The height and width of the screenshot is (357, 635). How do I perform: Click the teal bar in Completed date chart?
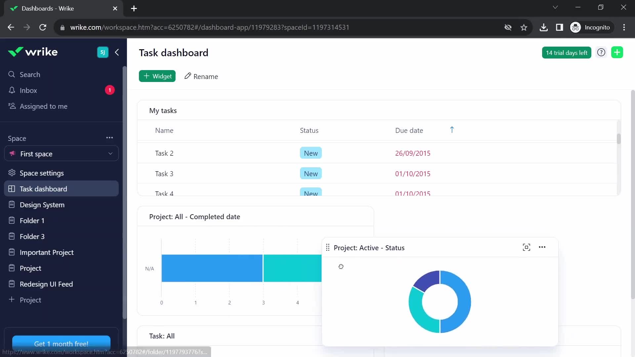pyautogui.click(x=292, y=268)
